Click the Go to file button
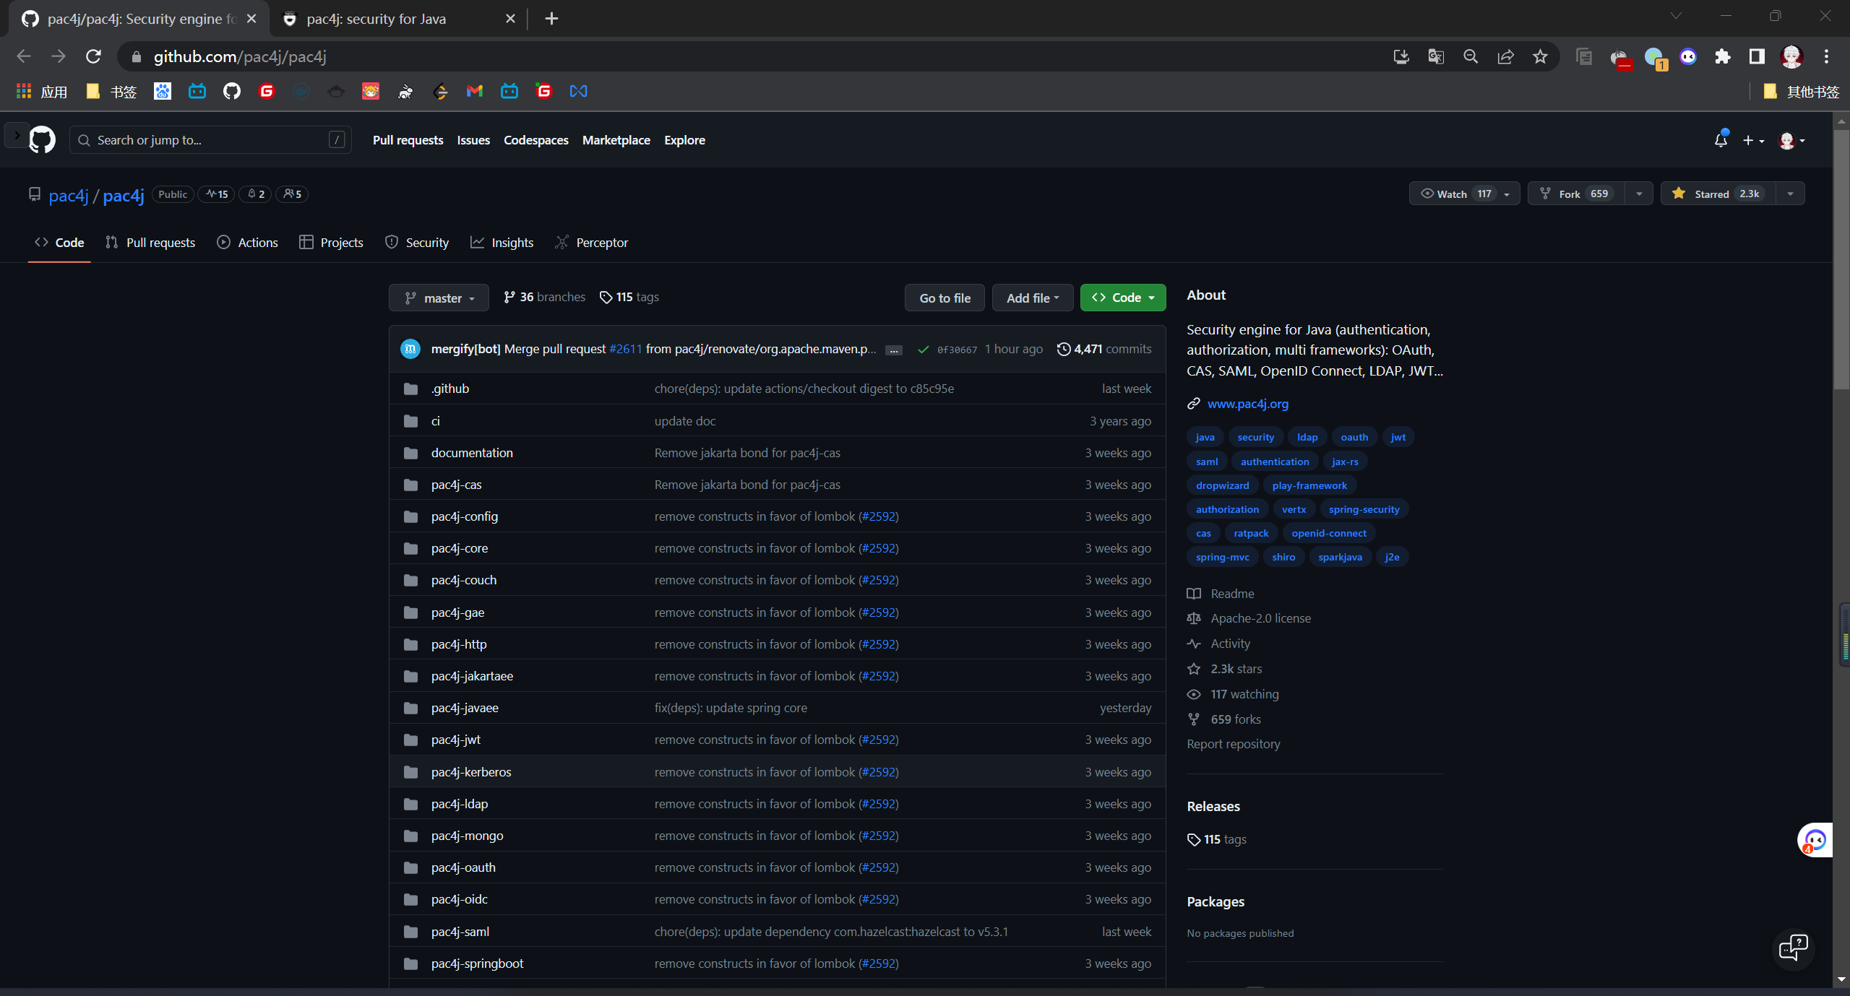This screenshot has width=1850, height=996. [x=945, y=298]
